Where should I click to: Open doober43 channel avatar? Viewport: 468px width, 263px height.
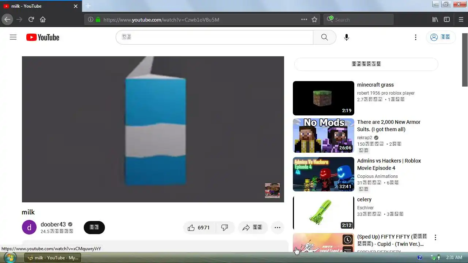(x=29, y=228)
